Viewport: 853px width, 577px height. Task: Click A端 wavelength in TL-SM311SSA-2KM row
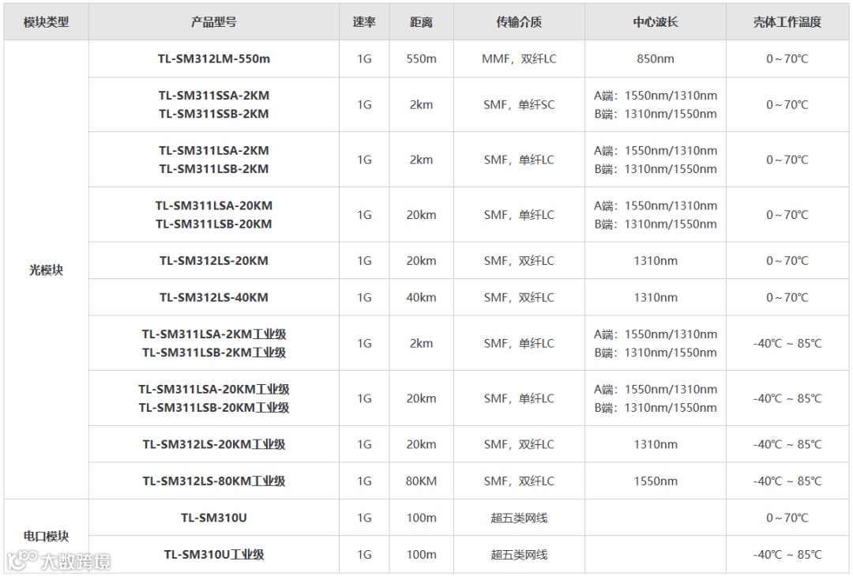[655, 96]
